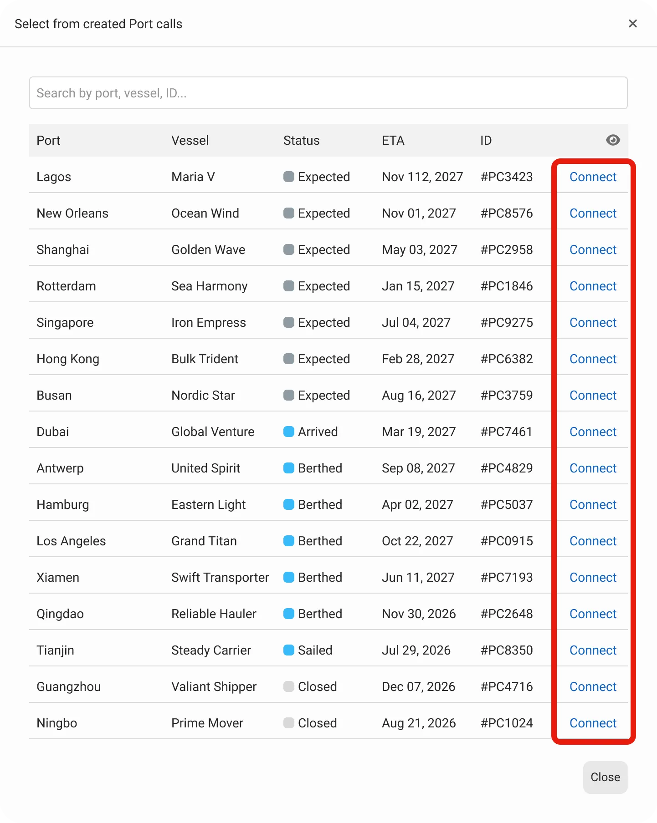The height and width of the screenshot is (823, 657).
Task: Click the ID #PC6382 cell
Action: [x=507, y=359]
